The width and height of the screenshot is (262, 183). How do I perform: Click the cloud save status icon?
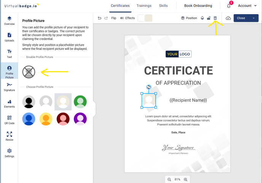coord(228,18)
